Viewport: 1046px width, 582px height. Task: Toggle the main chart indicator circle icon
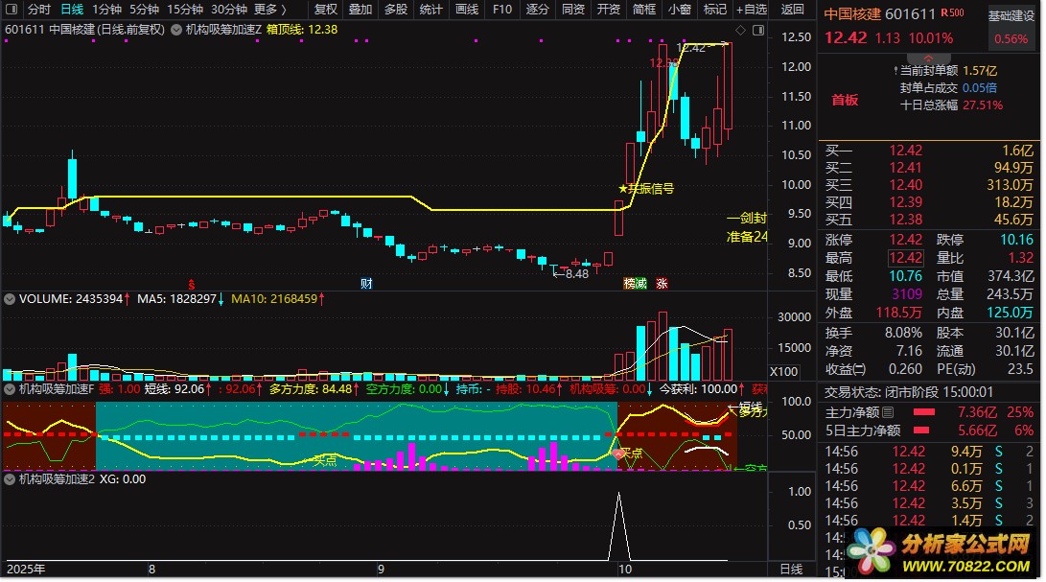click(x=176, y=30)
